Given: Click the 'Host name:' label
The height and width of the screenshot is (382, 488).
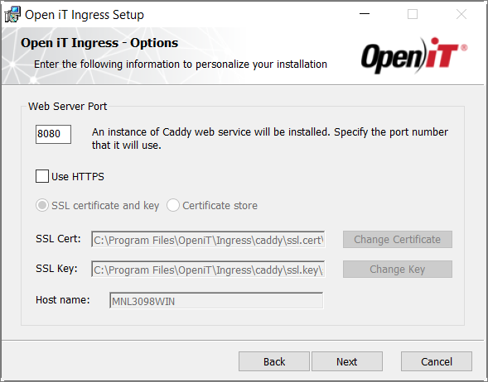Looking at the screenshot, I should 63,299.
